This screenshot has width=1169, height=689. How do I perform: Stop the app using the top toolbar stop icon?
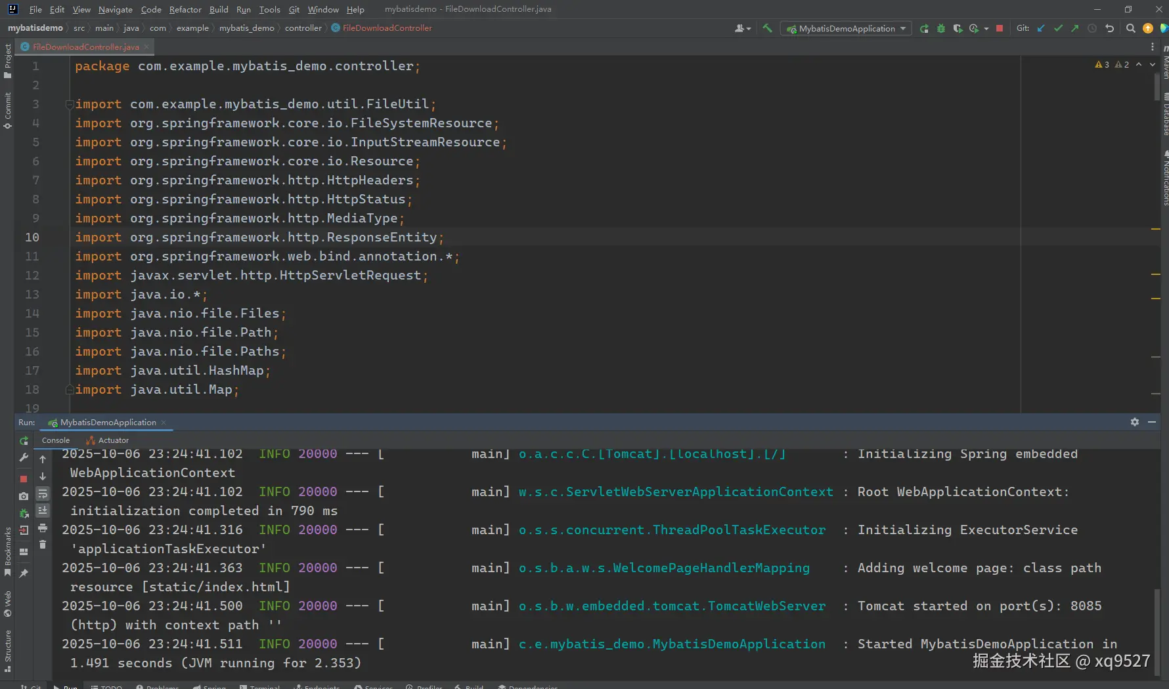(x=1000, y=28)
